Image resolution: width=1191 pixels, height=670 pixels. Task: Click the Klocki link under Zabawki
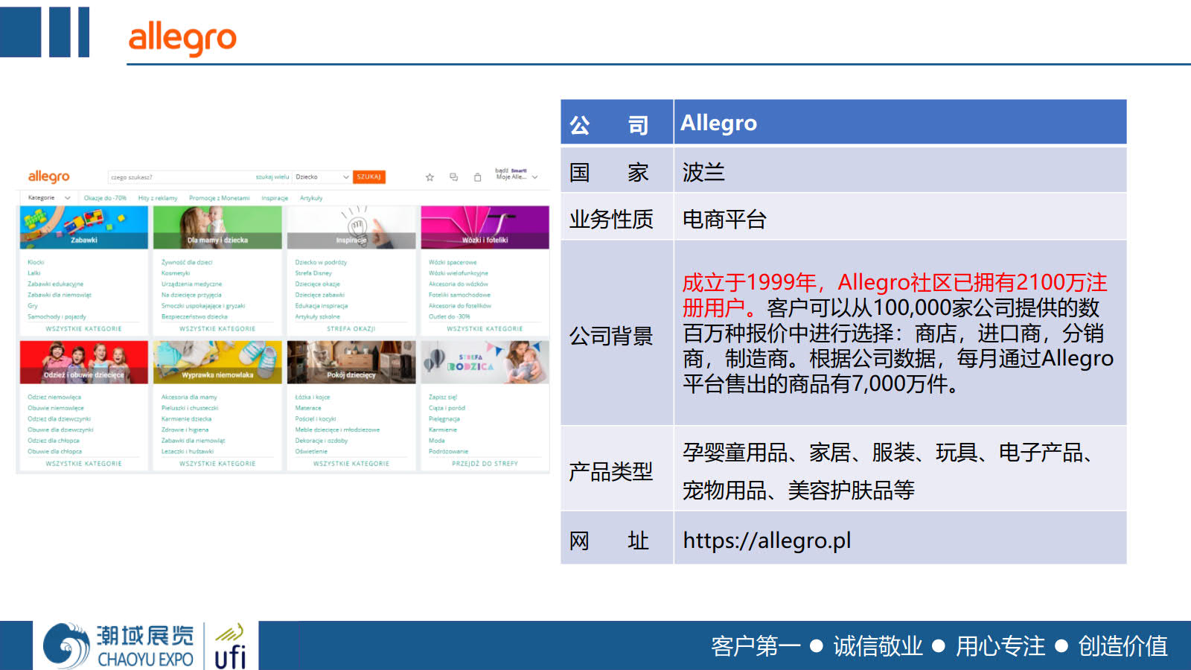(x=36, y=262)
